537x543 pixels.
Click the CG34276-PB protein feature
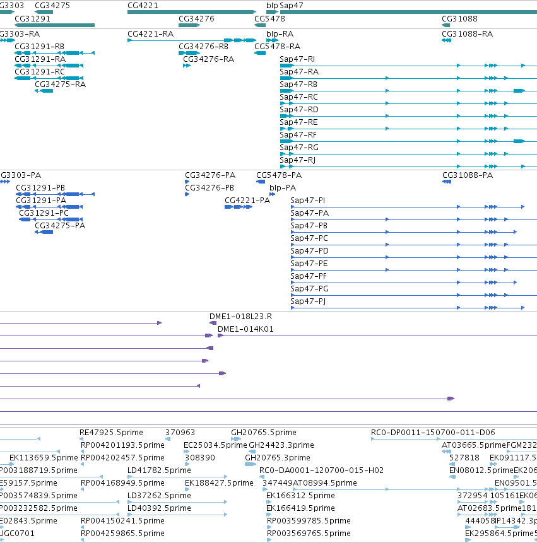coord(187,194)
